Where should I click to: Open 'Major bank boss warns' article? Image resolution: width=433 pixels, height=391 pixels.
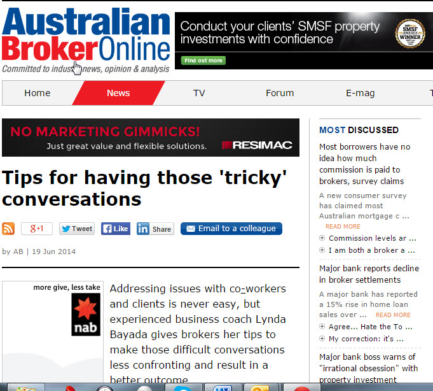click(x=368, y=368)
